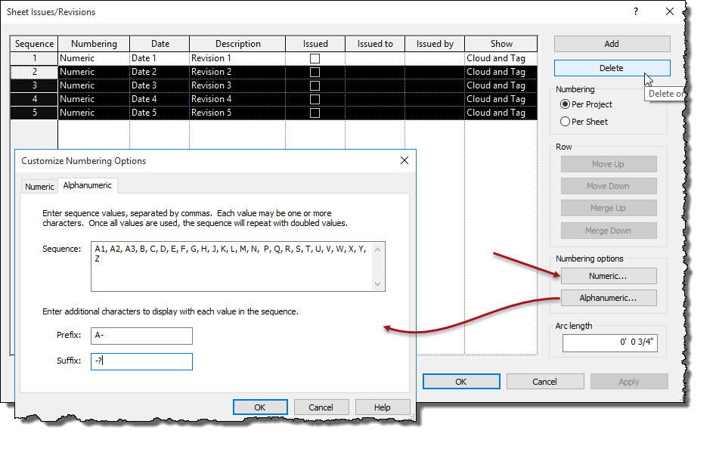Open the Alphanumeric numbering options
The height and width of the screenshot is (449, 716).
point(608,298)
